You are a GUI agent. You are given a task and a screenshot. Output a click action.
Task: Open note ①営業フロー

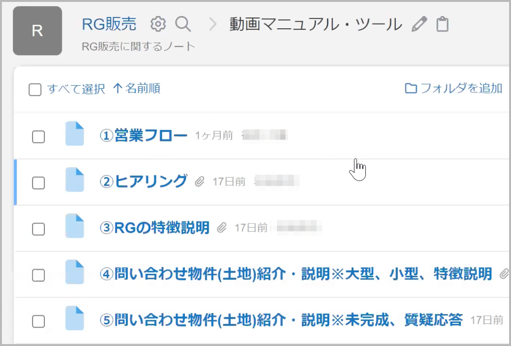pyautogui.click(x=143, y=135)
